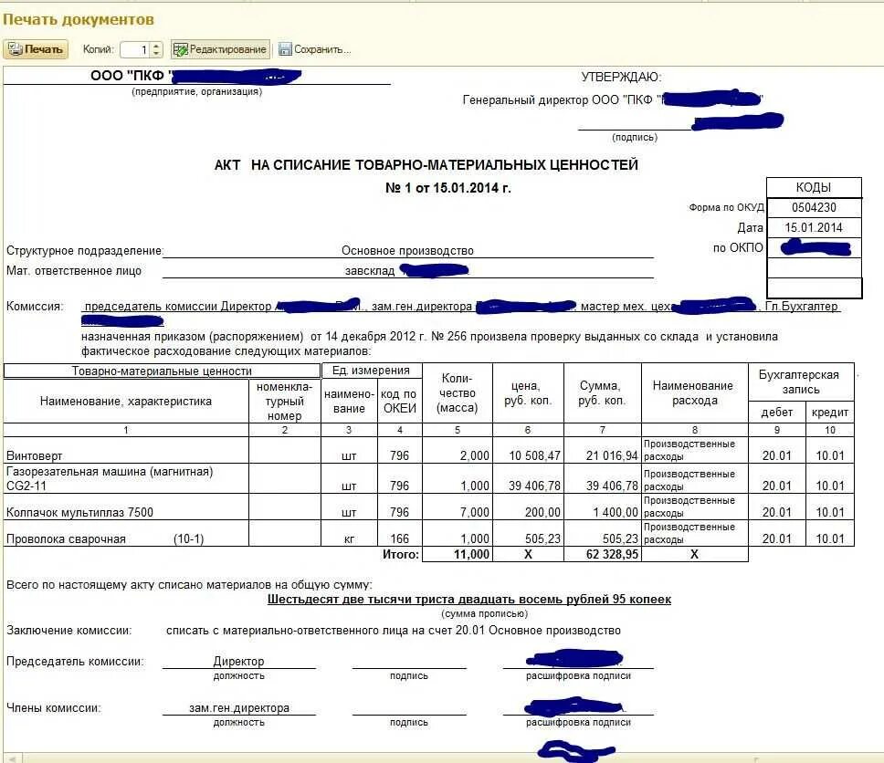Image resolution: width=884 pixels, height=763 pixels.
Task: Click the OKEI code 166 cell
Action: point(400,533)
